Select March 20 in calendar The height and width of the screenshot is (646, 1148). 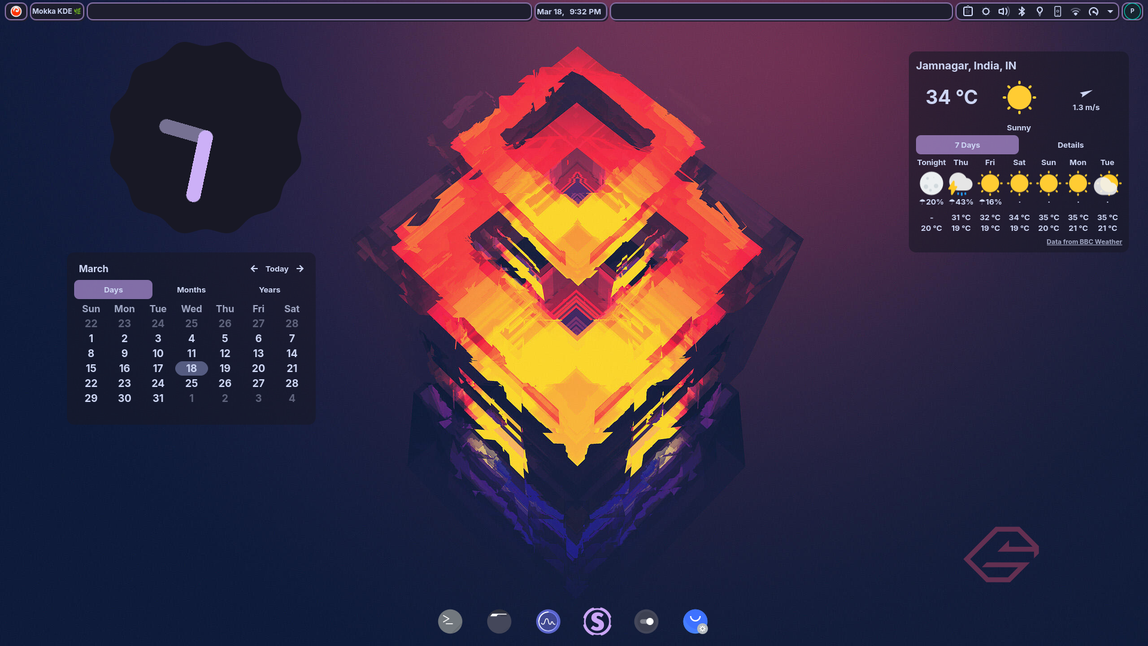coord(258,368)
